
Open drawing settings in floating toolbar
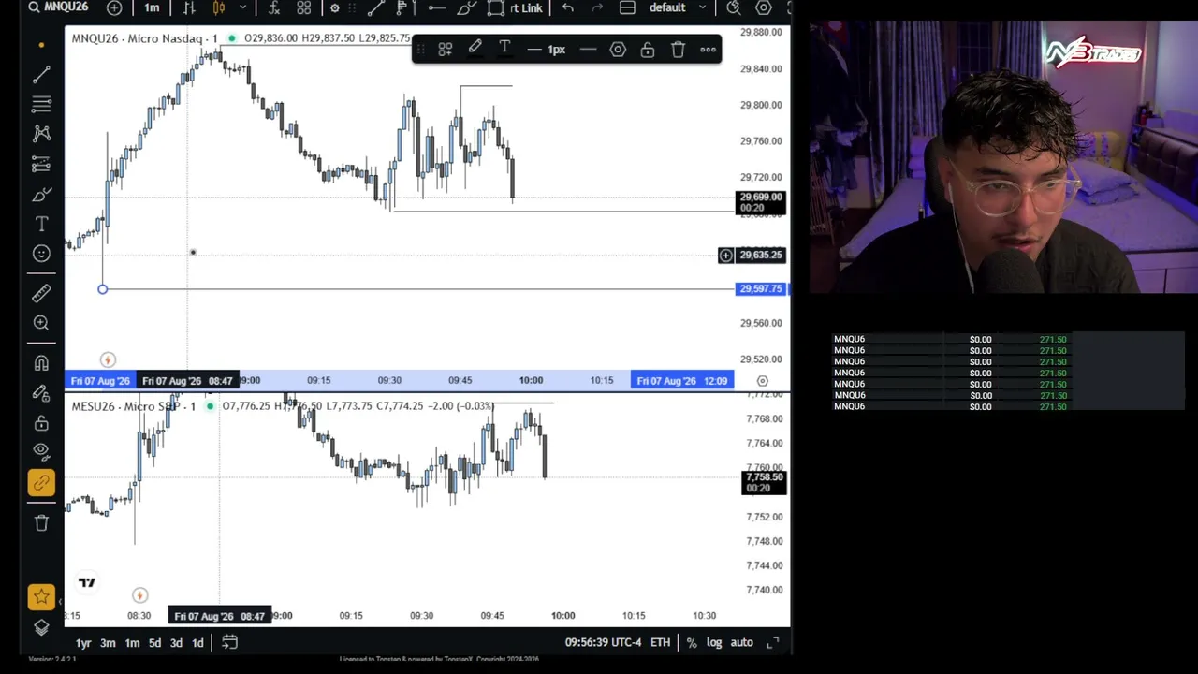tap(618, 49)
